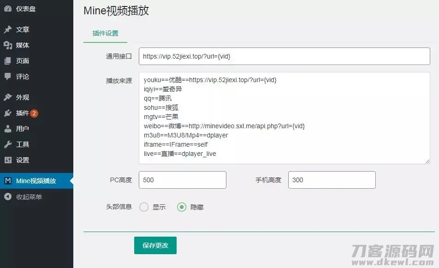The image size is (439, 268).
Task: Open the 工具 tools wrench icon
Action: [8, 144]
